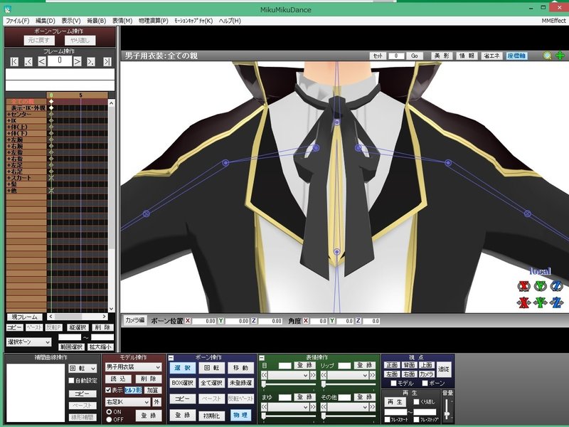Click the green Y rotation axis icon

coord(541,286)
